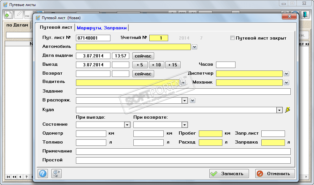Click the Дата выдачи date field
Image resolution: width=314 pixels, height=185 pixels.
click(x=93, y=56)
